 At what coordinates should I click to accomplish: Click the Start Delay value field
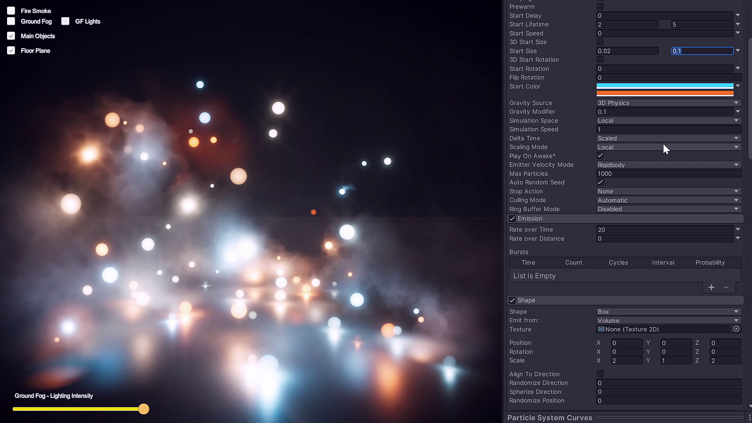[665, 16]
